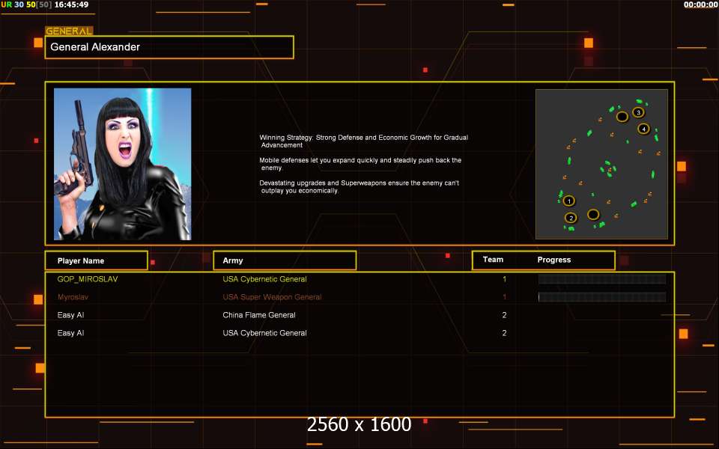Click GOP_MIROSLAV's loading progress bar

[x=602, y=279]
